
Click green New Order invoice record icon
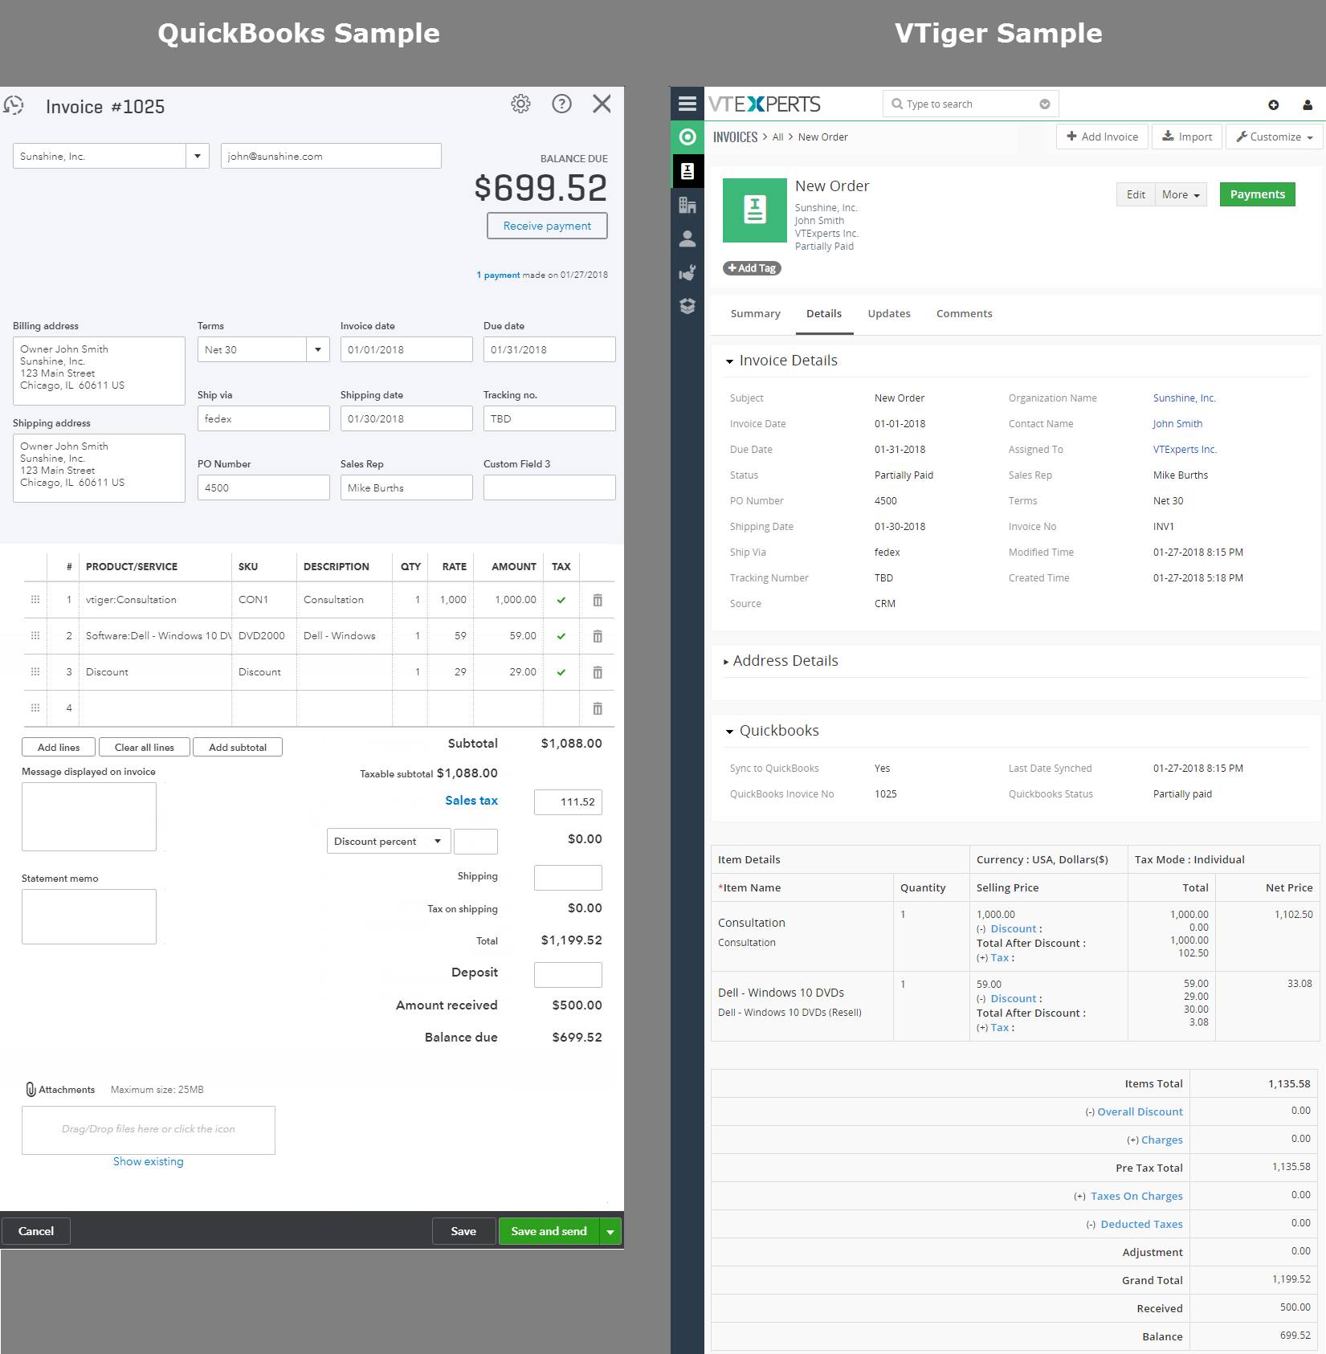(x=755, y=210)
